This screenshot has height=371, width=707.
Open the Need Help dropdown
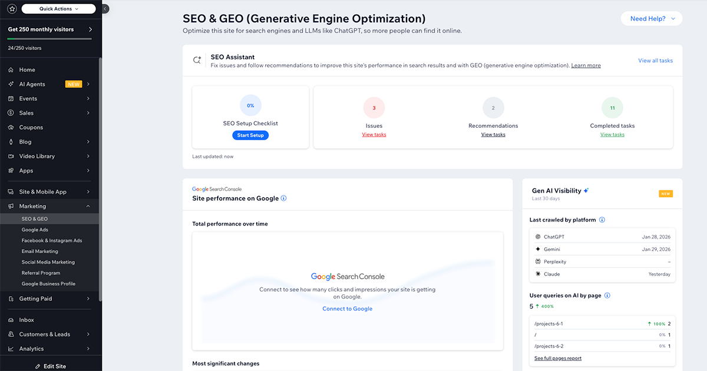point(651,19)
